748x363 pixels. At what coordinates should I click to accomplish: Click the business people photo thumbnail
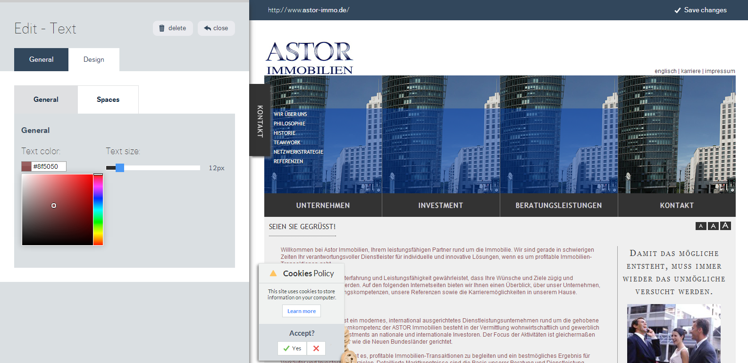tap(674, 333)
